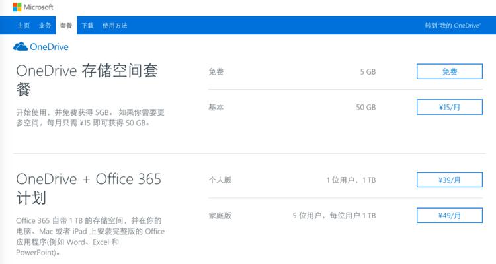Click the OneDrive 存储空间套餐 heading
The width and height of the screenshot is (496, 264).
87,80
